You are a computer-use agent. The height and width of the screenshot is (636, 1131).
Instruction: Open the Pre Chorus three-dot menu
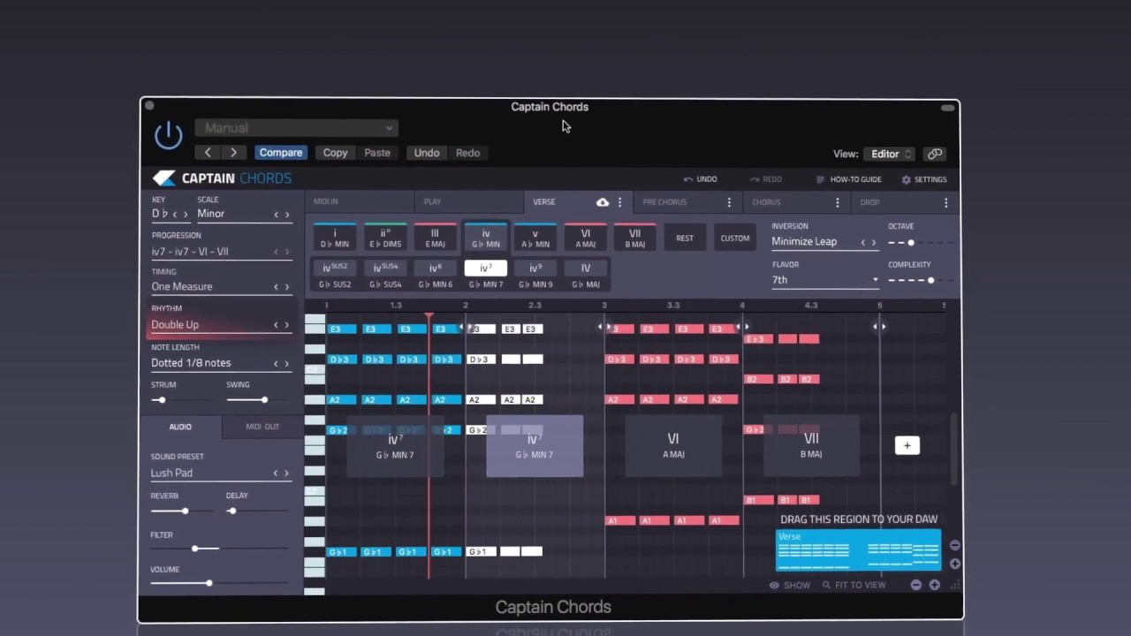[x=729, y=202]
